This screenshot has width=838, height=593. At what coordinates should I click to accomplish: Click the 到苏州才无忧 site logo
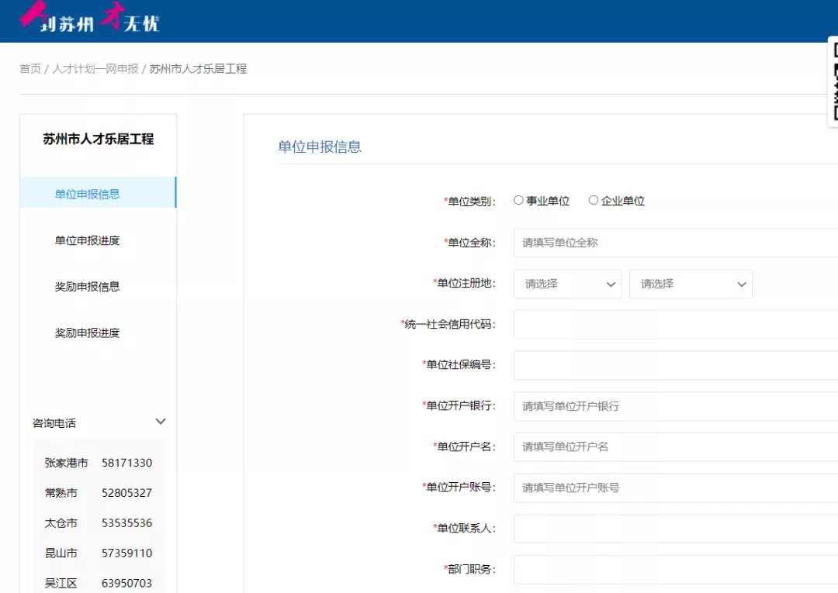(x=90, y=20)
